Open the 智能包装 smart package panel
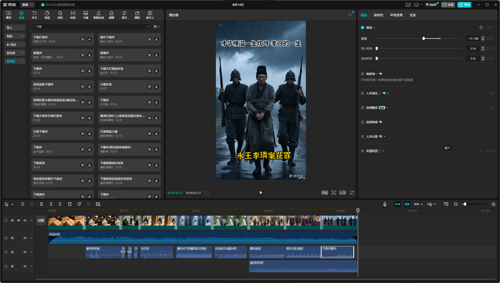Screen dimensions: 500x283 tap(99, 15)
